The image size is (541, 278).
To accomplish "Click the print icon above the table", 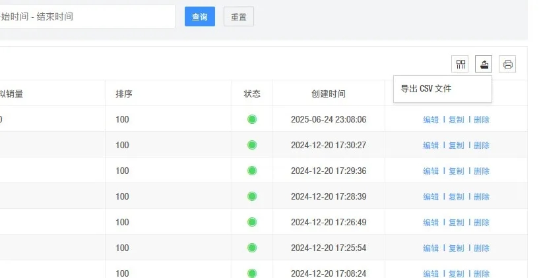I will coord(507,64).
